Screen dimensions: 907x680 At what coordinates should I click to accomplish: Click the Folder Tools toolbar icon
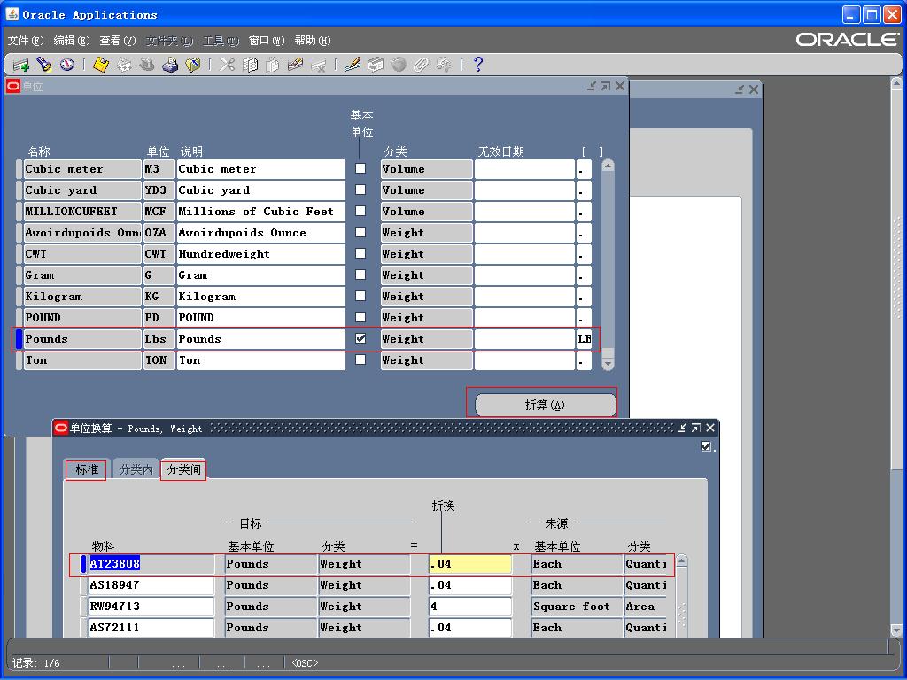[x=445, y=65]
